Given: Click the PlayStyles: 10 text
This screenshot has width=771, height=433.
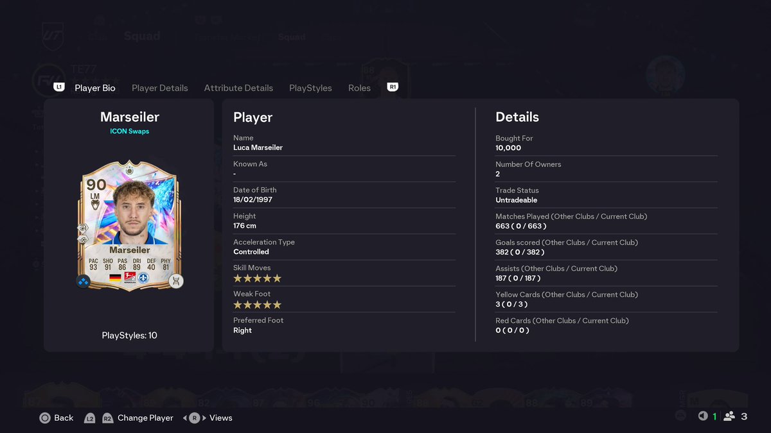Looking at the screenshot, I should point(129,335).
